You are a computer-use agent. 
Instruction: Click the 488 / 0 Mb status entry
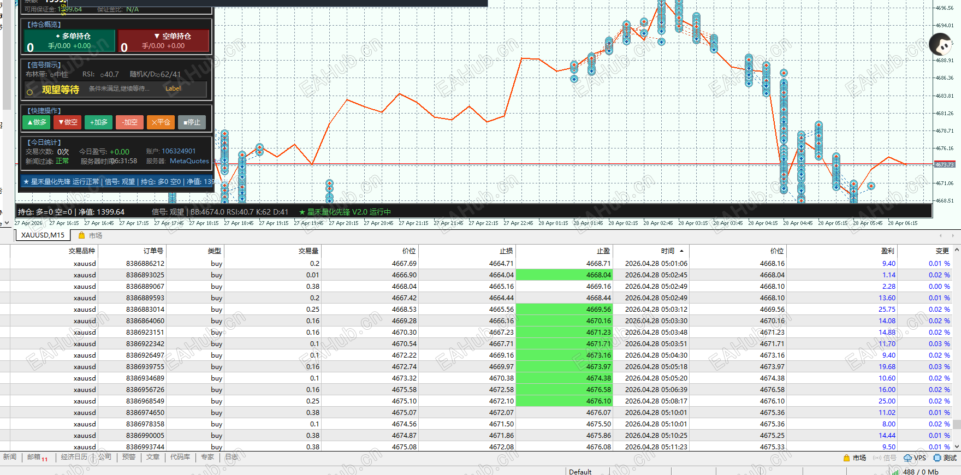pos(921,472)
